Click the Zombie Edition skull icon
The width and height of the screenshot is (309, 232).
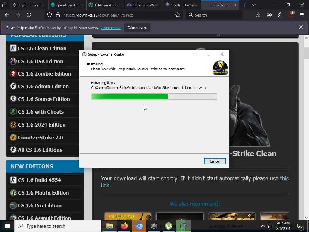(x=13, y=74)
